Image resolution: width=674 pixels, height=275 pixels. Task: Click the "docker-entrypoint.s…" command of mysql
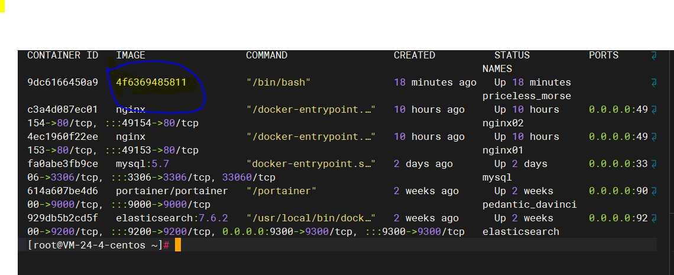311,164
